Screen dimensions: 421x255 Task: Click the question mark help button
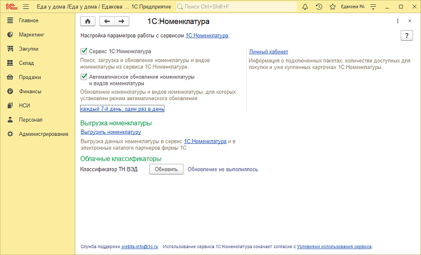point(406,35)
